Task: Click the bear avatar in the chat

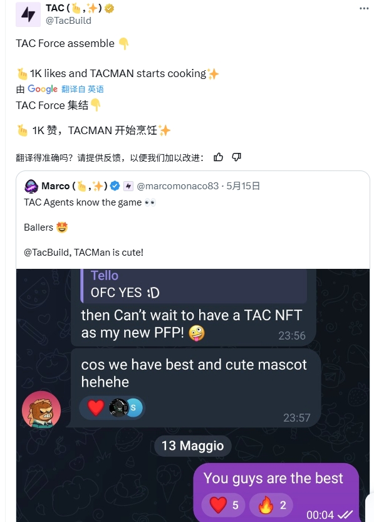Action: pyautogui.click(x=41, y=410)
